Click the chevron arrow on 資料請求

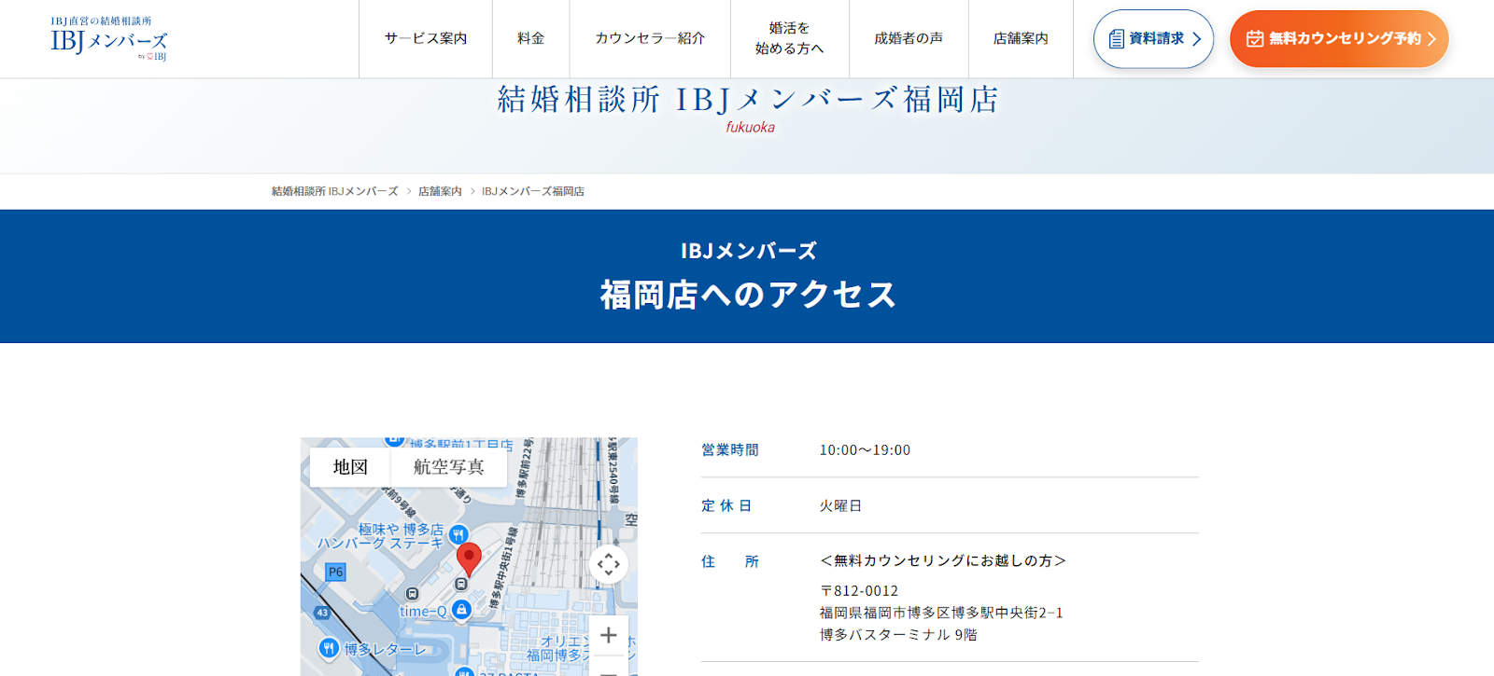[1196, 39]
